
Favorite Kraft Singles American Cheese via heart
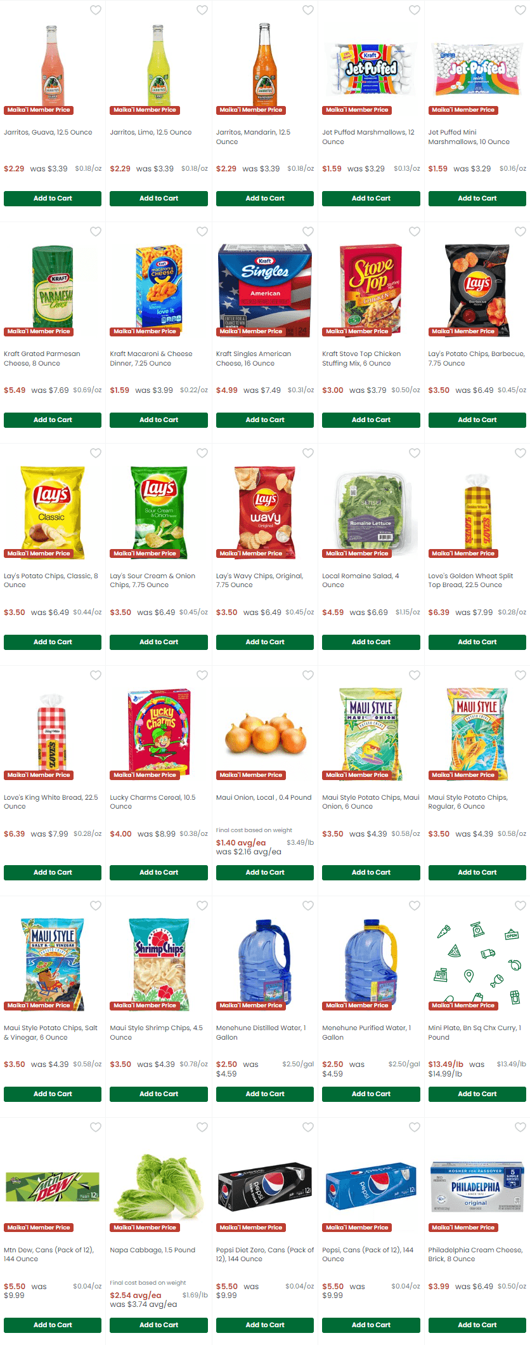tap(308, 232)
